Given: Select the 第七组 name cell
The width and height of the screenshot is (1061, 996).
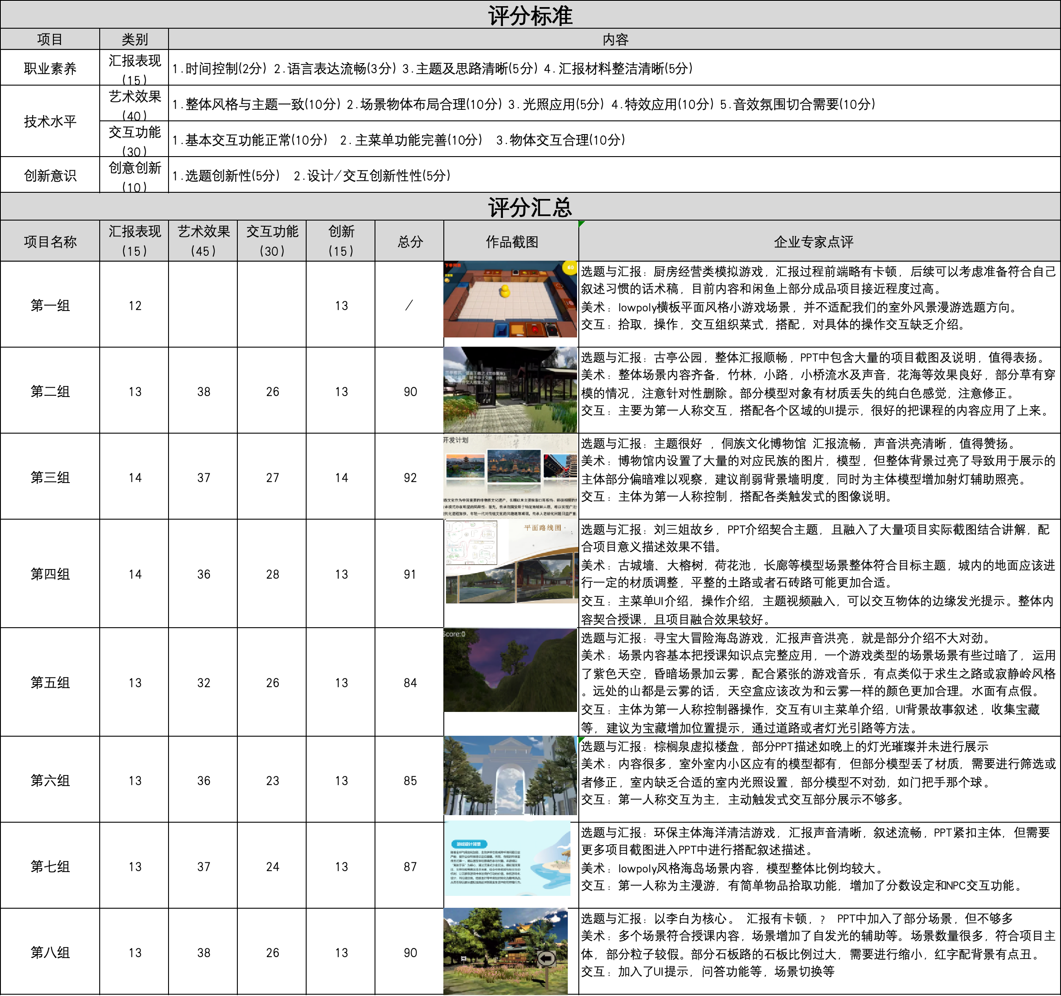Looking at the screenshot, I should click(50, 865).
